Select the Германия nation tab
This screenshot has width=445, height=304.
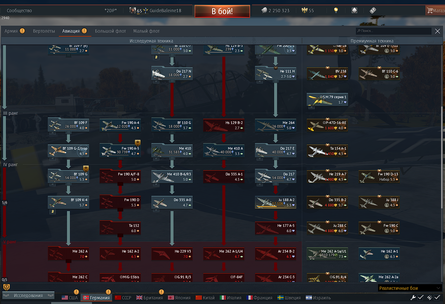96,298
